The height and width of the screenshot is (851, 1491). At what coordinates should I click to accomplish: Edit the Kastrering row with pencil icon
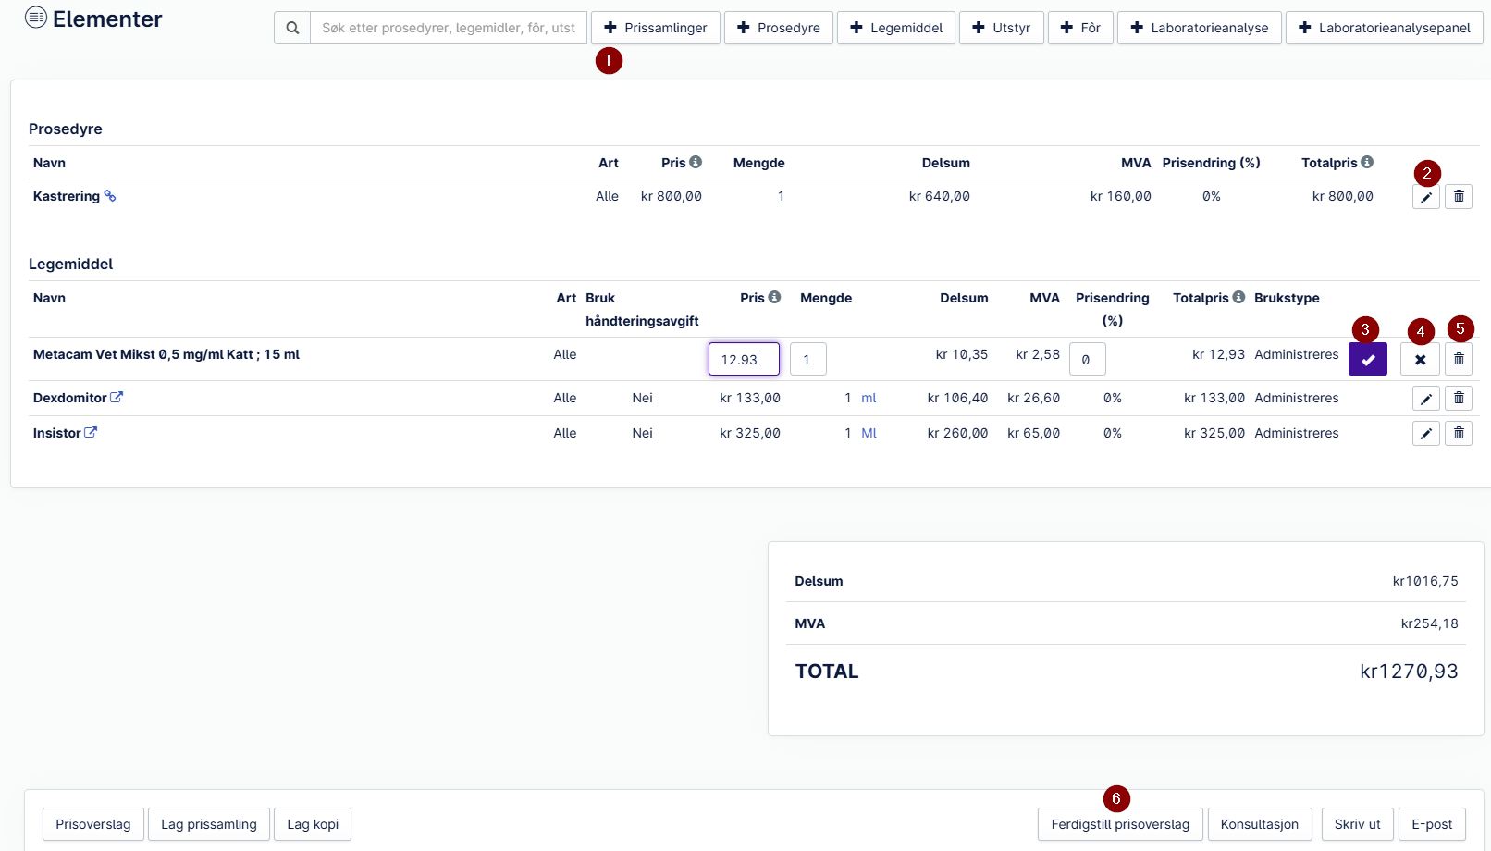1426,196
